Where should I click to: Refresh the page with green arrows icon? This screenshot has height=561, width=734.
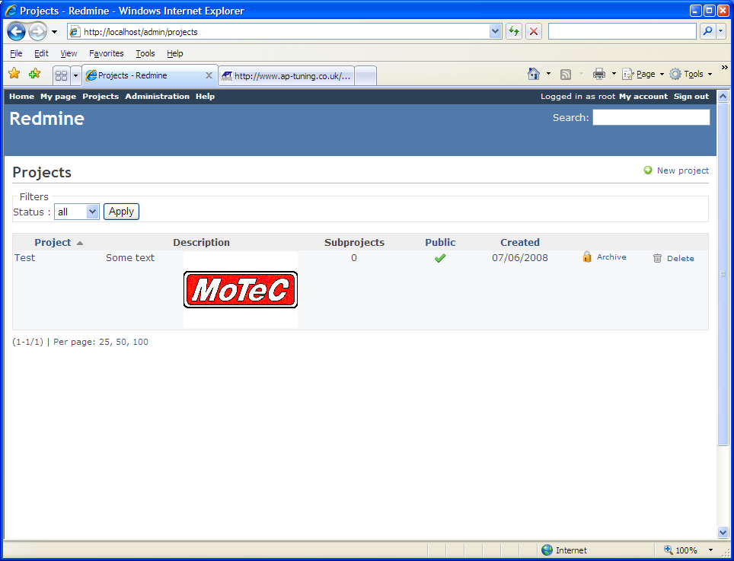[x=514, y=32]
